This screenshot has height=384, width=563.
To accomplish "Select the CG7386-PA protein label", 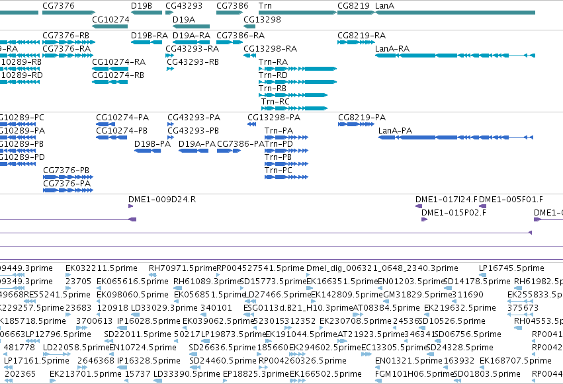I will pos(241,144).
